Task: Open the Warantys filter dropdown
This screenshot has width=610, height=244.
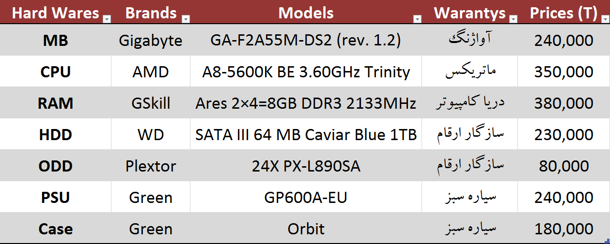Action: (513, 19)
